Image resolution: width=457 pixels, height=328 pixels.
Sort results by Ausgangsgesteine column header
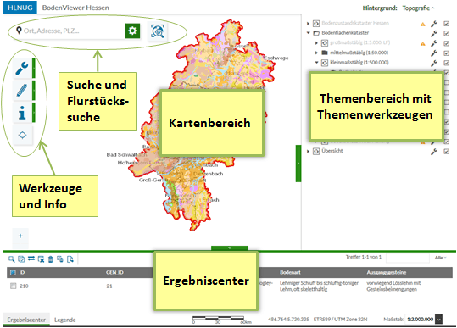pyautogui.click(x=386, y=272)
